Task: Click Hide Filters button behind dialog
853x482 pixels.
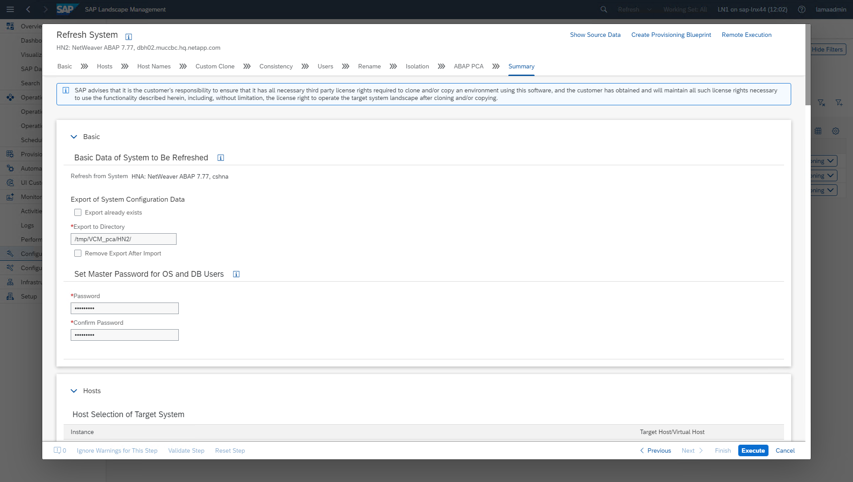Action: 827,49
